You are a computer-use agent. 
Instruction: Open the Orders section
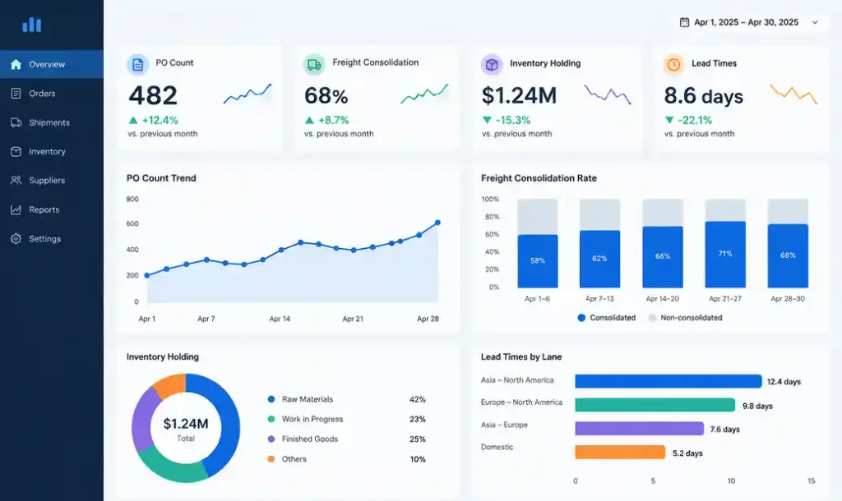[52, 94]
